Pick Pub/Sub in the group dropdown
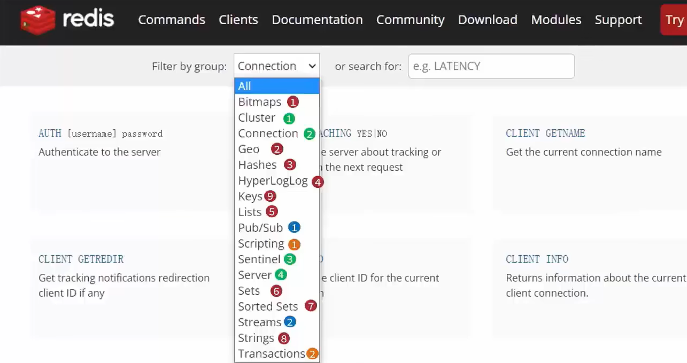Viewport: 687px width, 363px height. click(277, 228)
